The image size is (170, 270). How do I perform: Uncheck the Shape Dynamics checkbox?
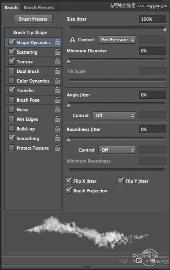pos(12,42)
